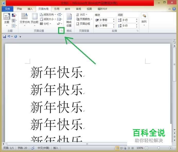Screen dimensions: 178x152
Task: Open Manuscript Paper settings (稿纸设置)
Action: tap(69, 20)
